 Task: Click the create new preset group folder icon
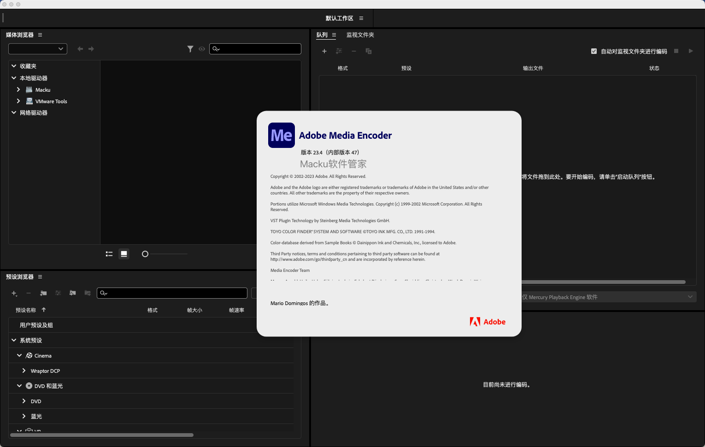[43, 293]
